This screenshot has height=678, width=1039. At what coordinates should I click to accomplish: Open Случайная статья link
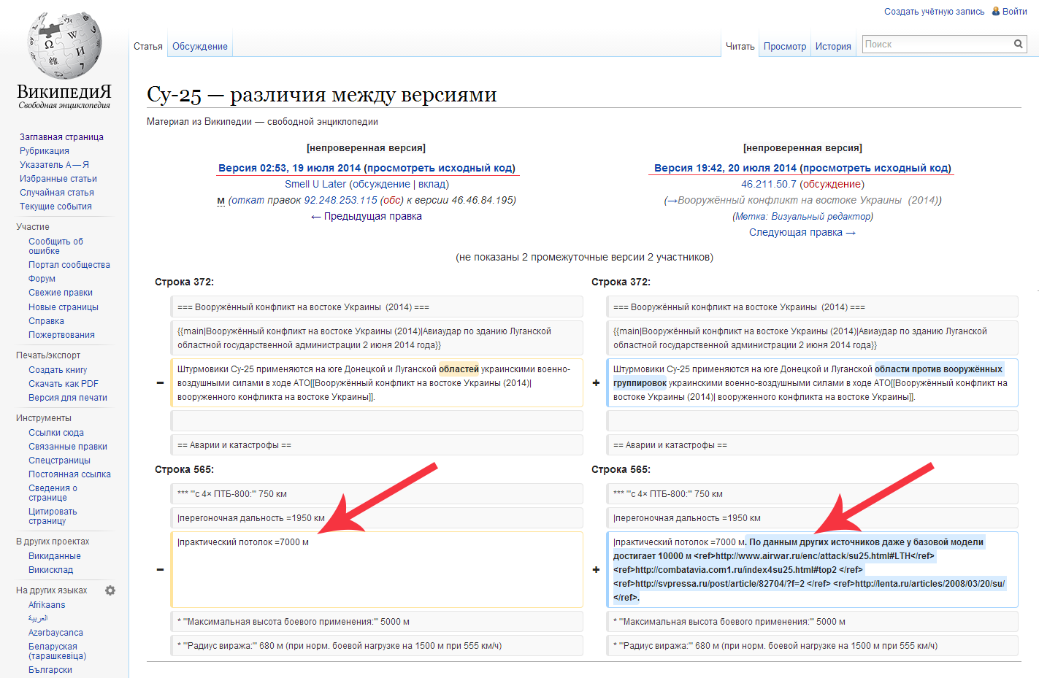click(x=57, y=192)
